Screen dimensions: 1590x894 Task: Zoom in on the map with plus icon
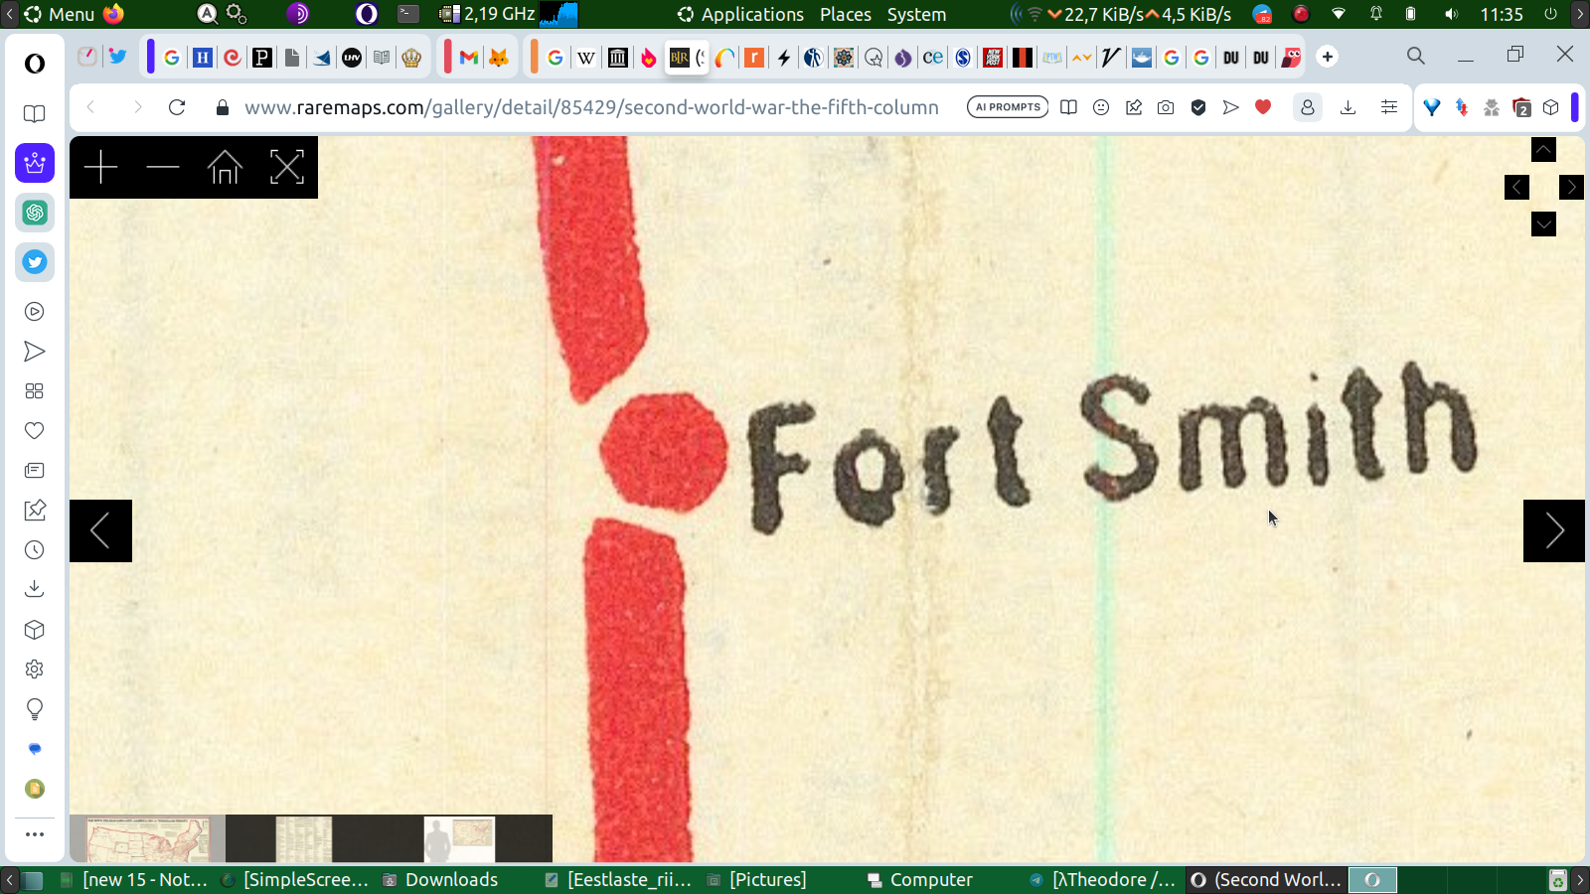pos(100,168)
